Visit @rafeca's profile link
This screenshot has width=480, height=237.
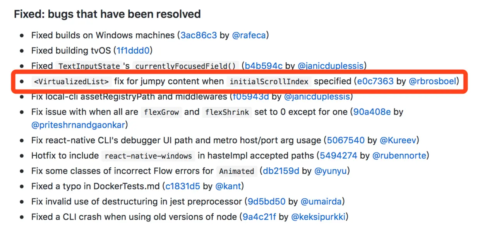pyautogui.click(x=249, y=35)
